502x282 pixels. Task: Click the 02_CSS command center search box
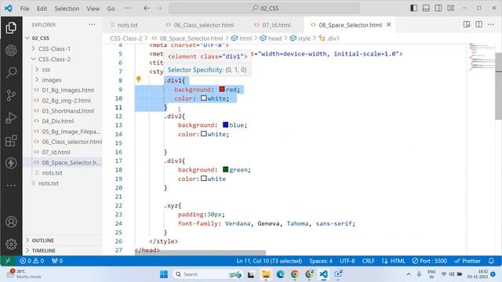[x=264, y=9]
